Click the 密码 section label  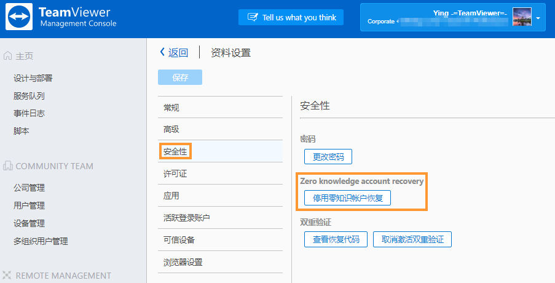tap(308, 139)
